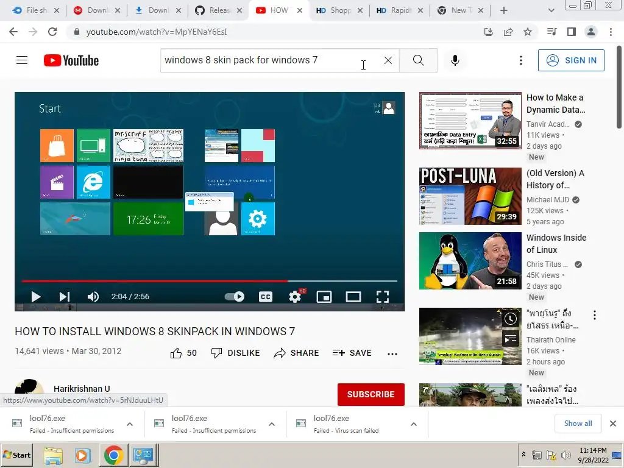
Task: Open the Windows Start menu
Action: click(16, 455)
